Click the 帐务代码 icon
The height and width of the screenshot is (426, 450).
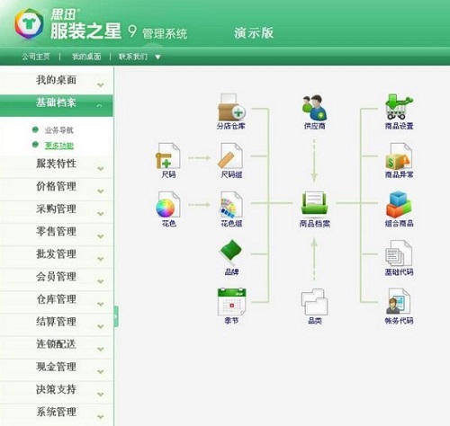coord(399,301)
